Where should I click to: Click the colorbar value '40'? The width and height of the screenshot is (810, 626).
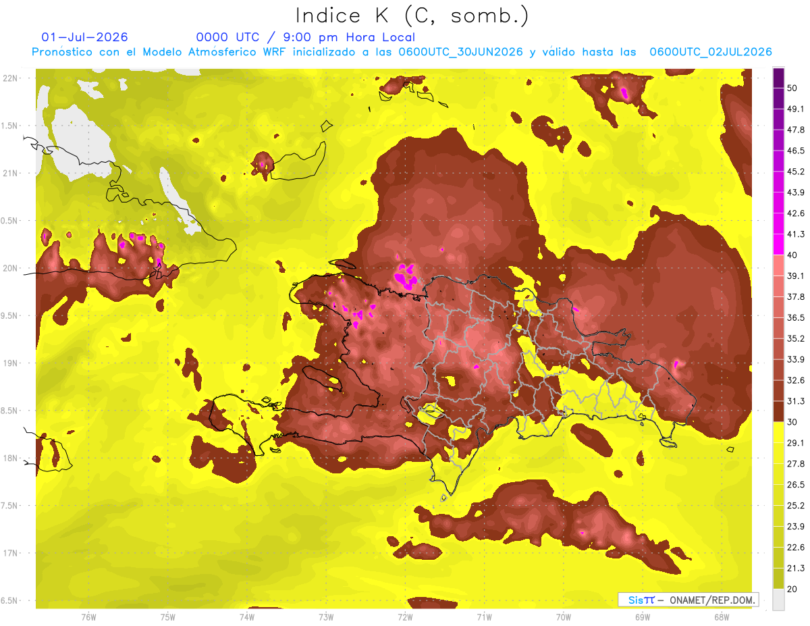(793, 255)
